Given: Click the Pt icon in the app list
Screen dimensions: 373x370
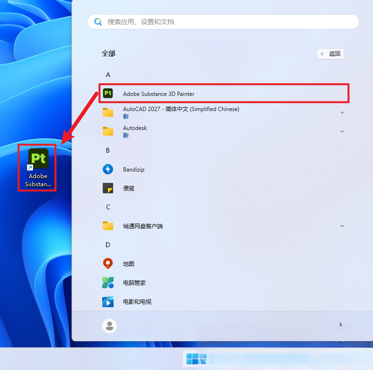Looking at the screenshot, I should [x=108, y=93].
